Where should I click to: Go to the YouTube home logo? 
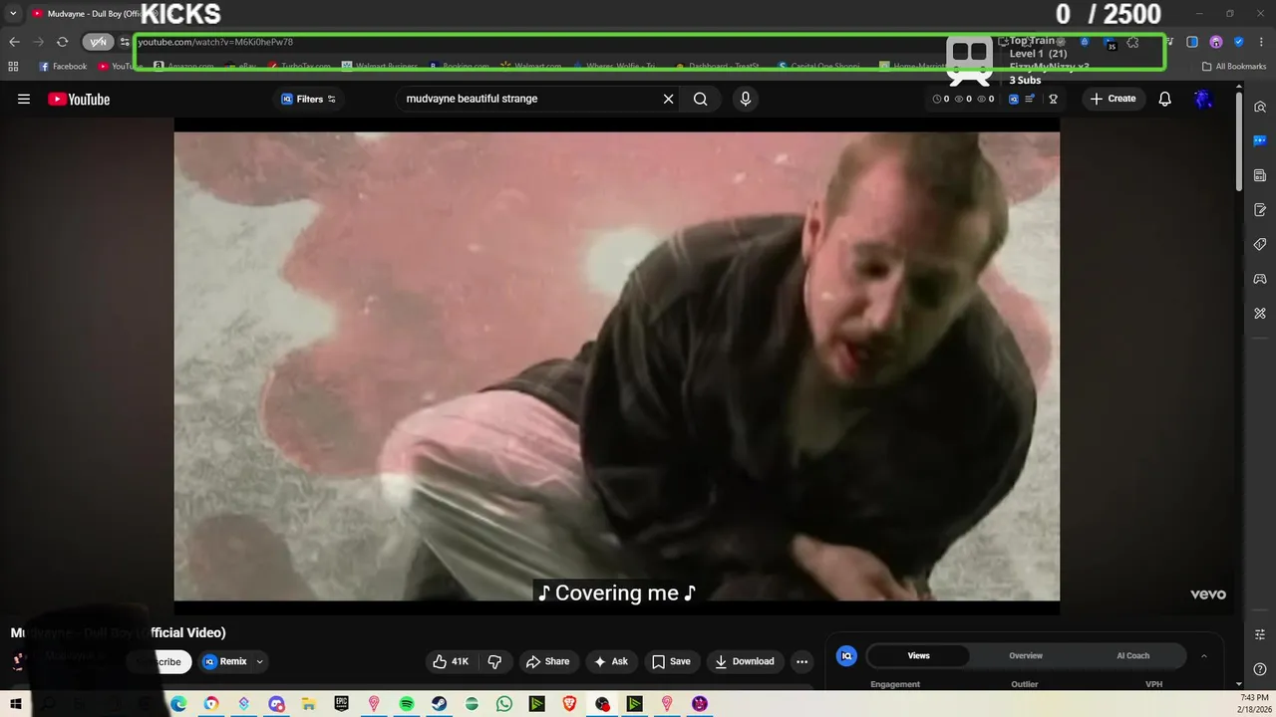[79, 99]
